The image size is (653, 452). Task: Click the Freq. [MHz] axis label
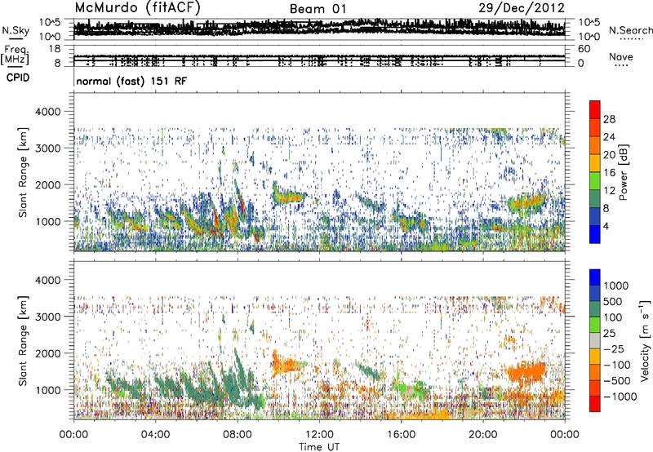[15, 55]
